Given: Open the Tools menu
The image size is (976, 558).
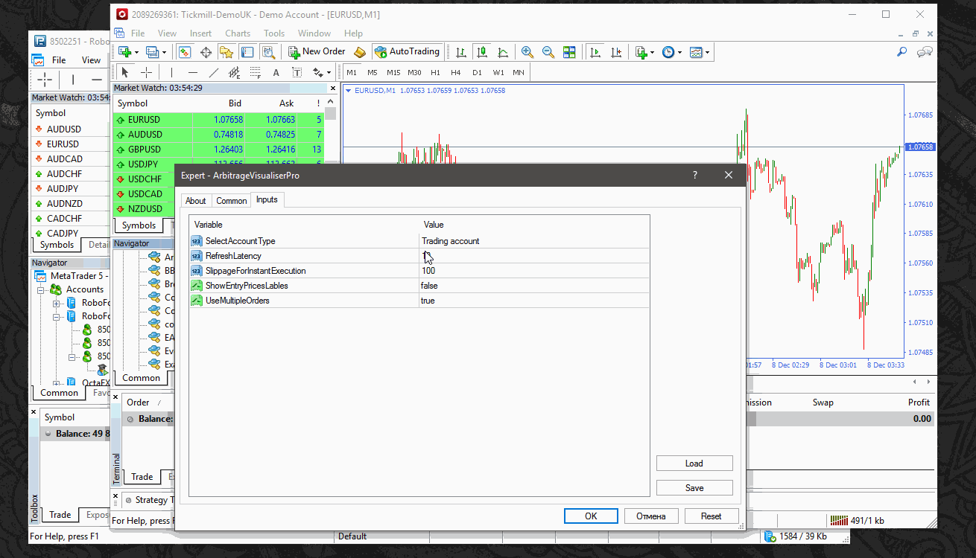Looking at the screenshot, I should point(274,33).
